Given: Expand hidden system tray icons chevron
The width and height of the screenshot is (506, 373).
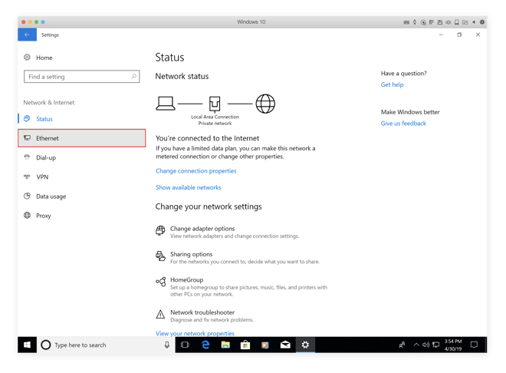Looking at the screenshot, I should 416,345.
